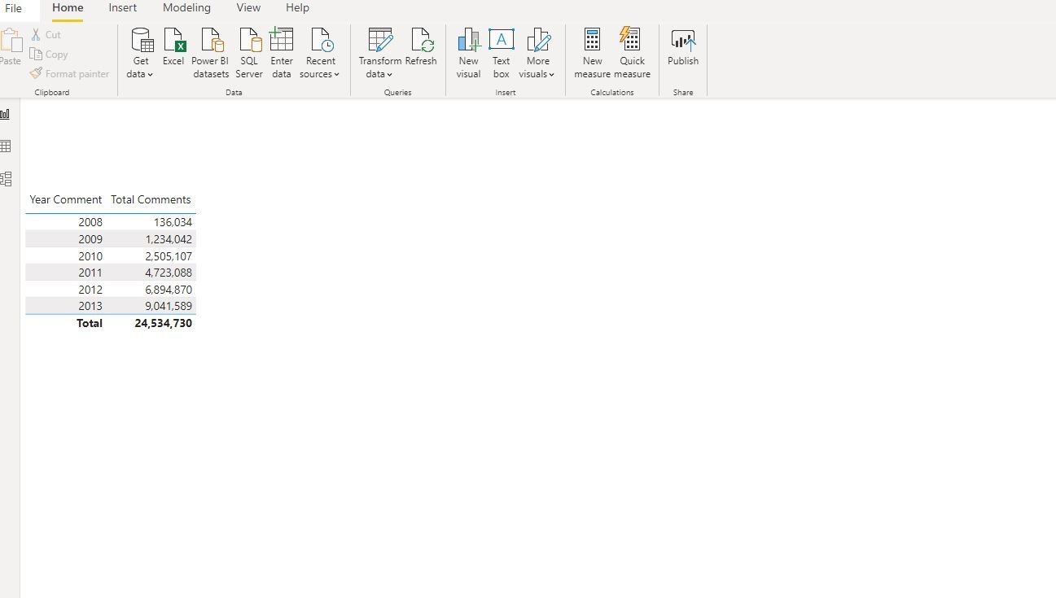This screenshot has height=598, width=1056.
Task: Expand the Recent sources dropdown
Action: click(320, 54)
